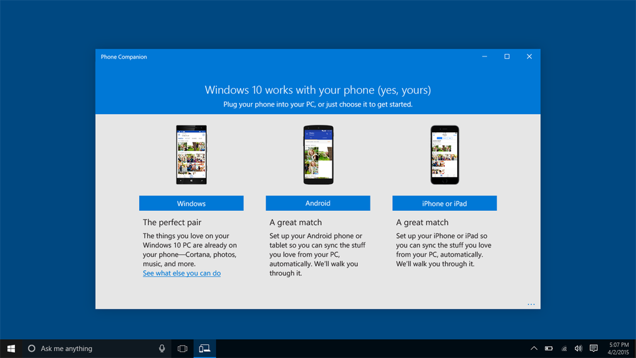Show hidden system tray icons
This screenshot has width=636, height=358.
[x=534, y=348]
